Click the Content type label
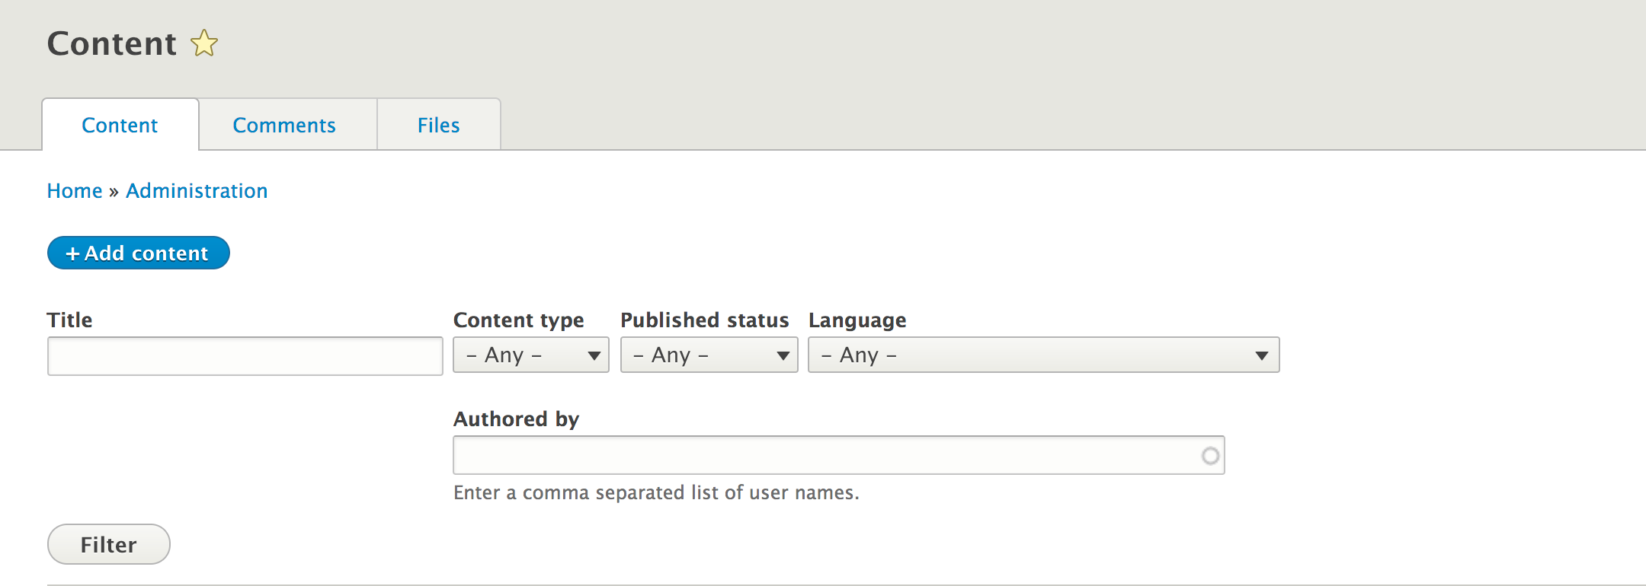1646x586 pixels. (x=518, y=320)
